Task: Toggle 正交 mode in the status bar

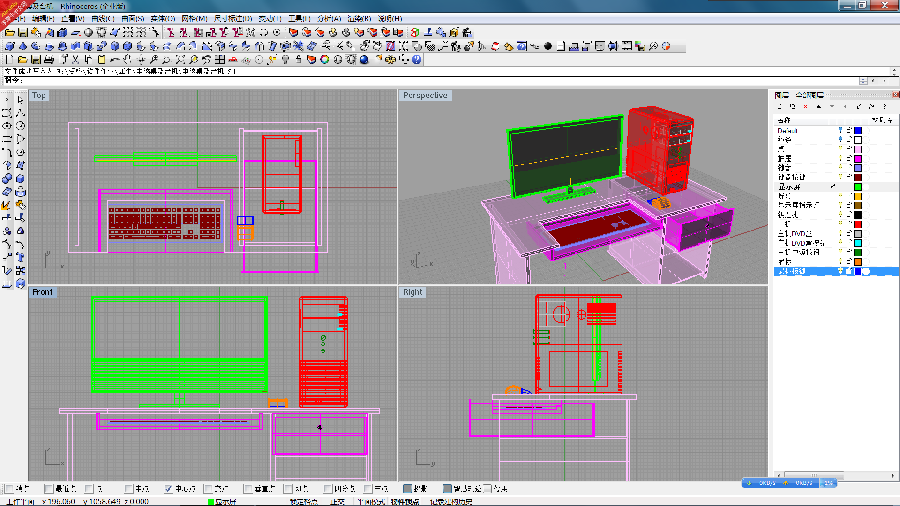Action: (x=337, y=501)
